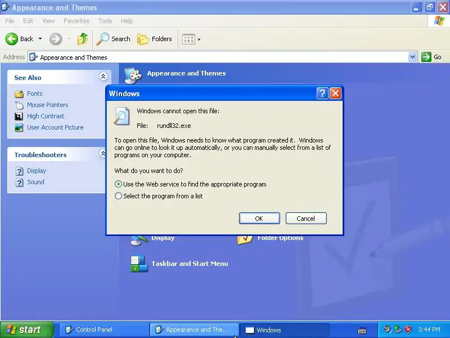Click the Taskbar and Start Menu icon

[139, 264]
